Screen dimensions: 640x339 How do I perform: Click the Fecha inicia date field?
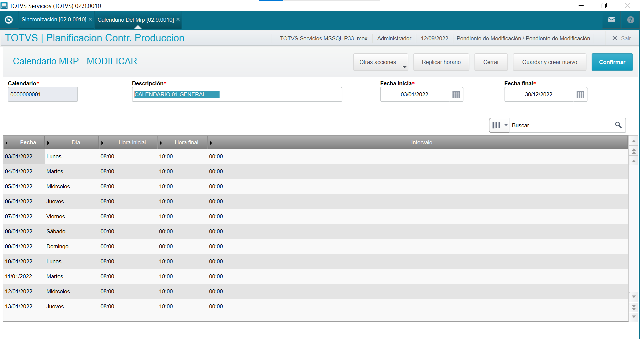[x=414, y=95]
